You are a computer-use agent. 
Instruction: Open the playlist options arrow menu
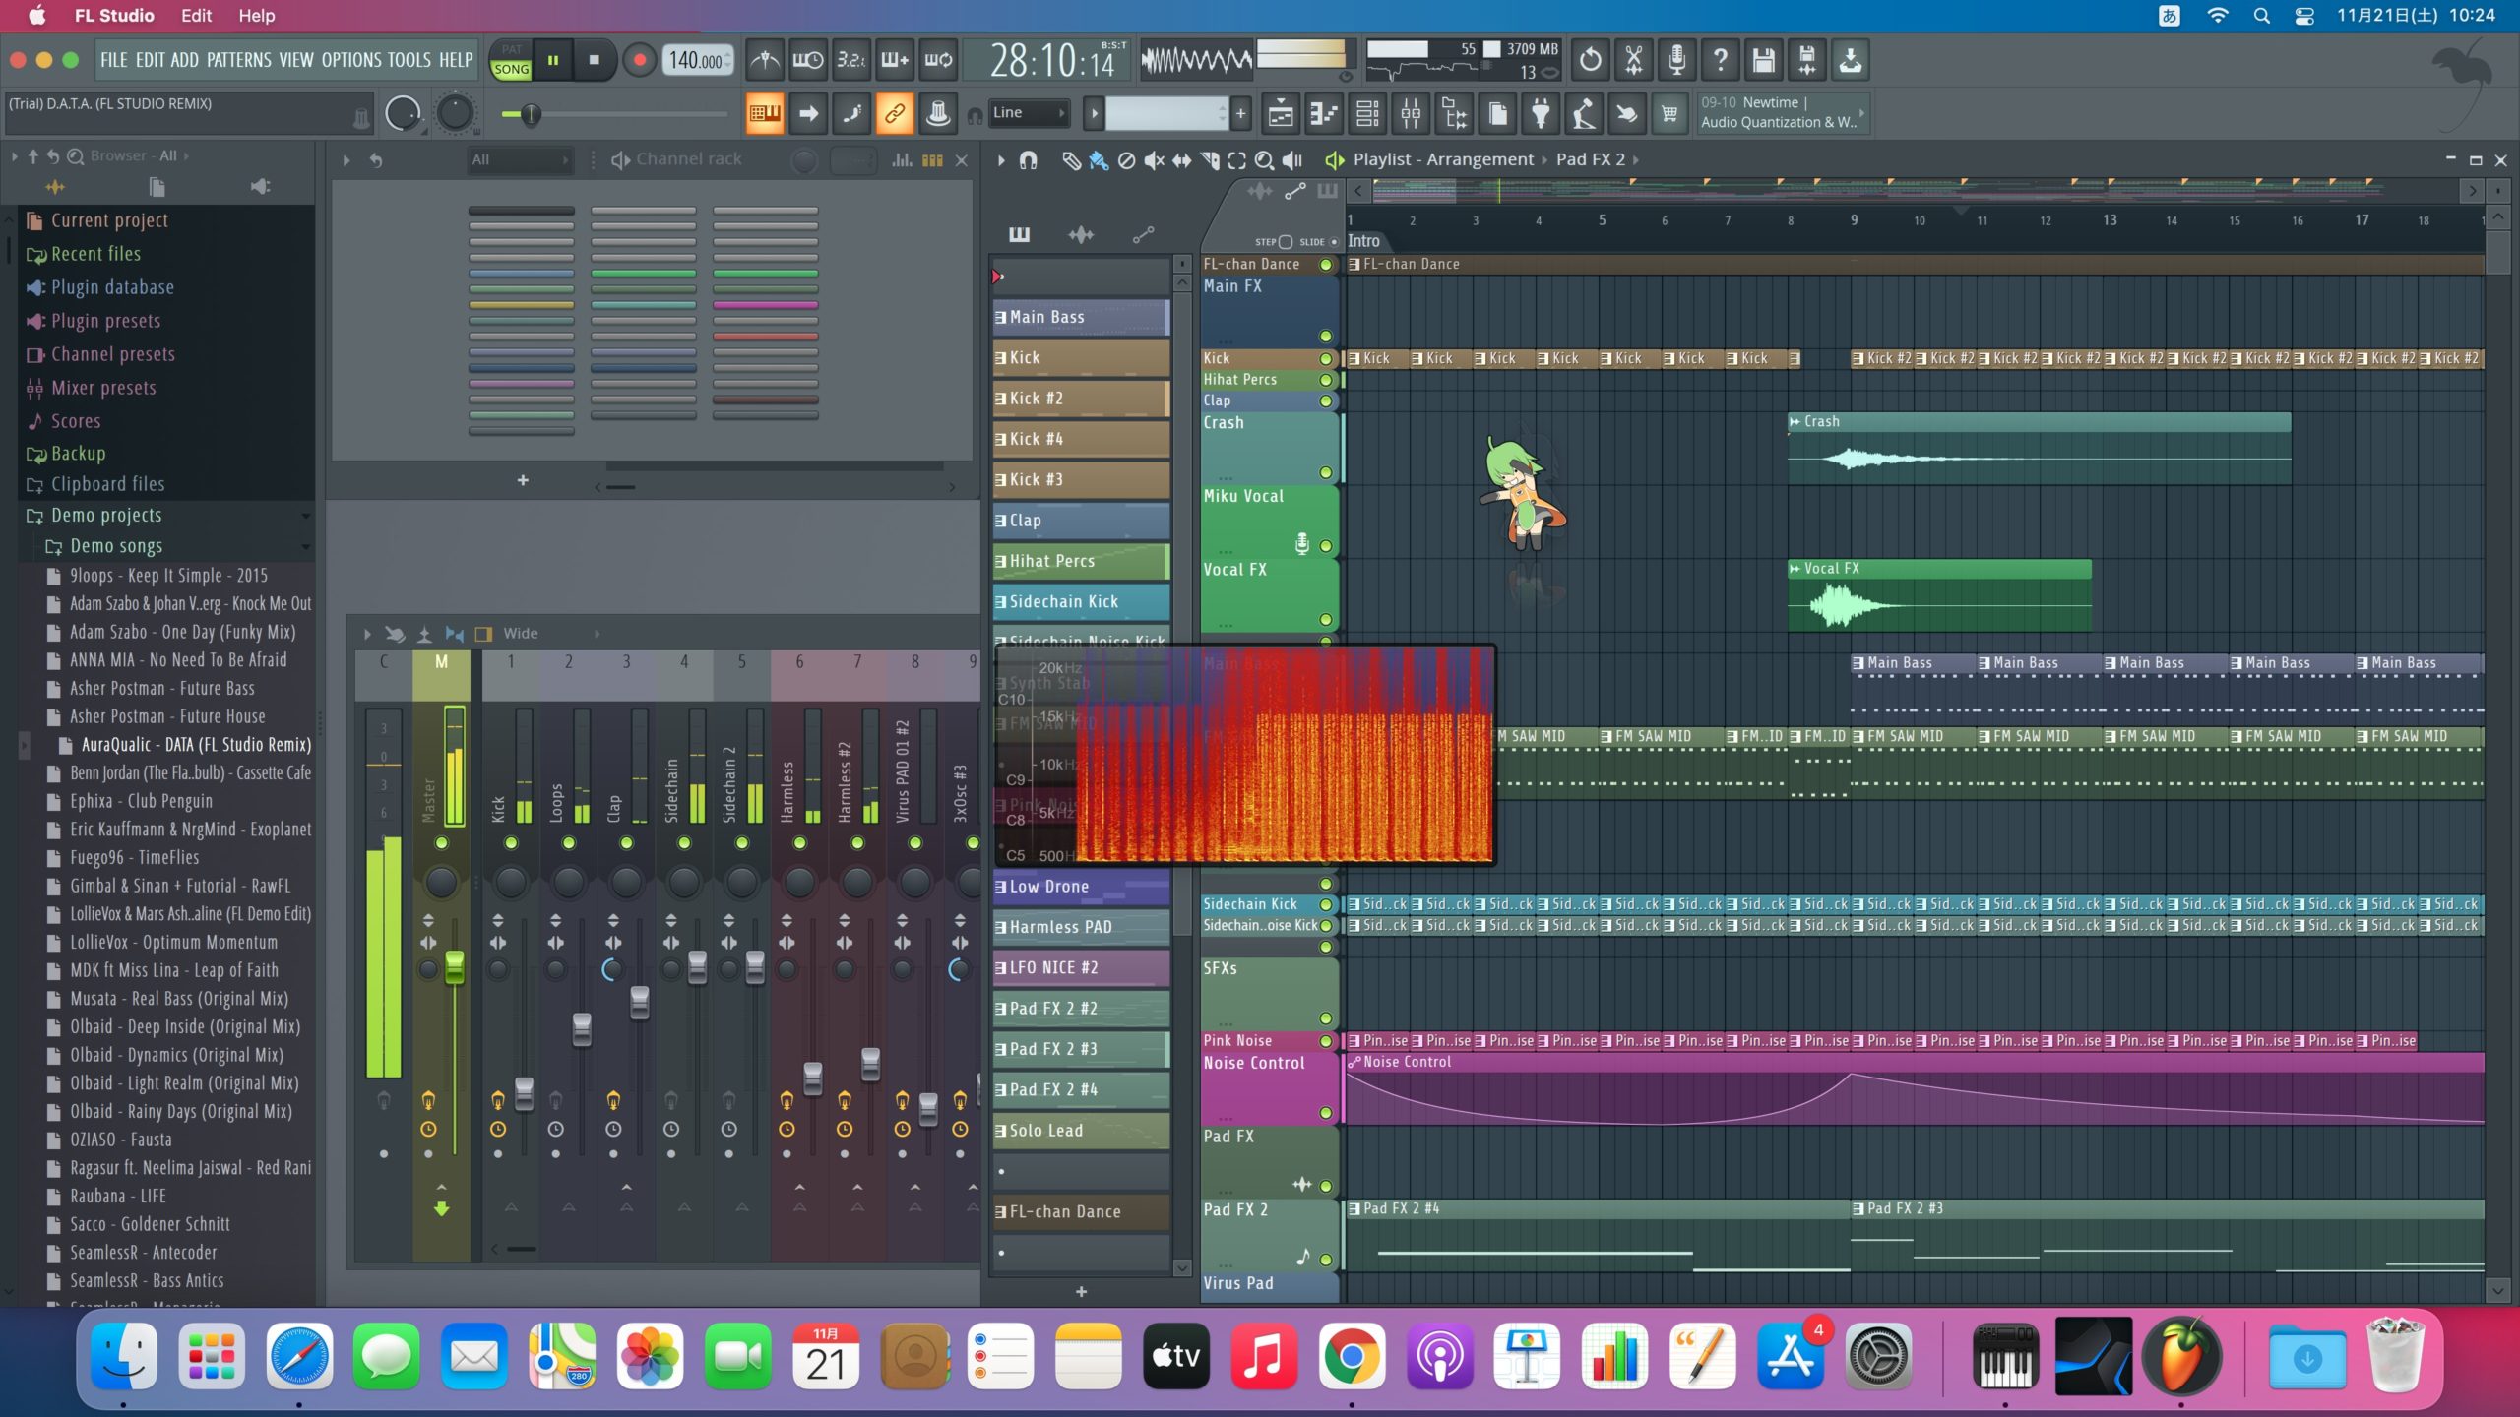click(x=1000, y=160)
